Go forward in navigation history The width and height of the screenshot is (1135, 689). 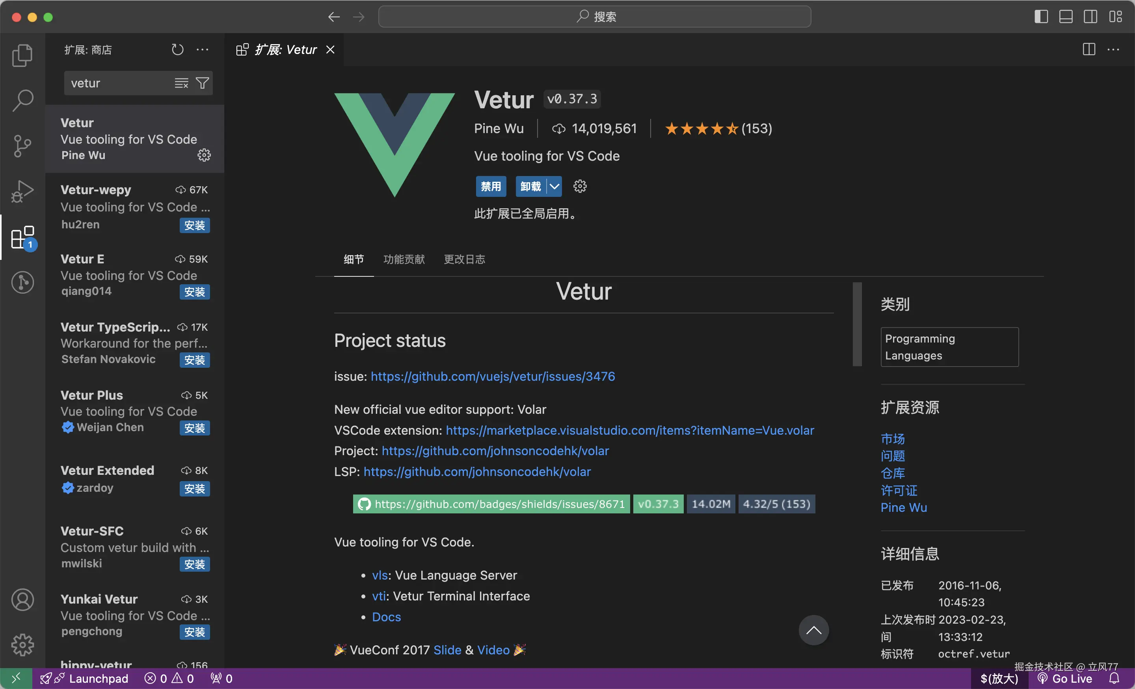click(358, 17)
